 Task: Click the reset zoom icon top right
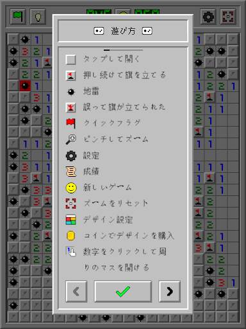228,16
